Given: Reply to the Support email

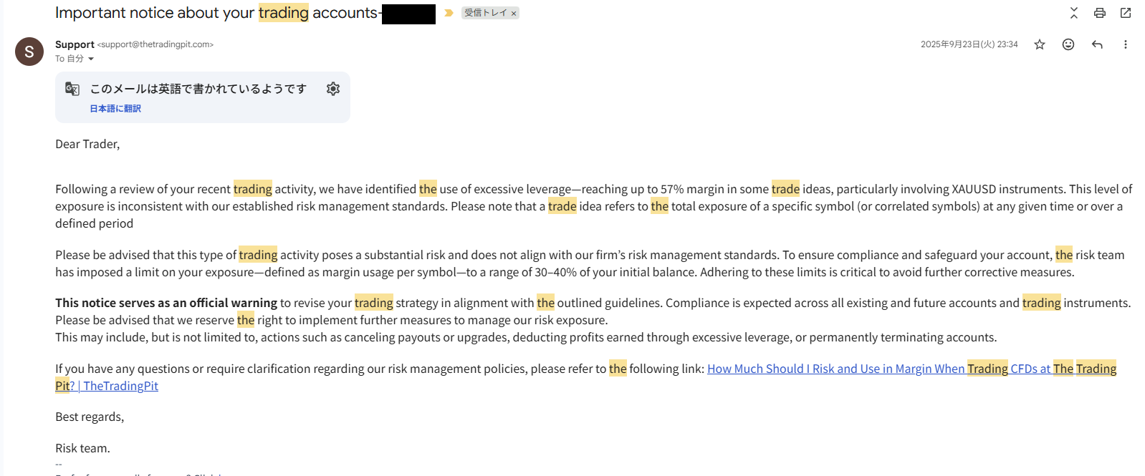Looking at the screenshot, I should point(1096,44).
